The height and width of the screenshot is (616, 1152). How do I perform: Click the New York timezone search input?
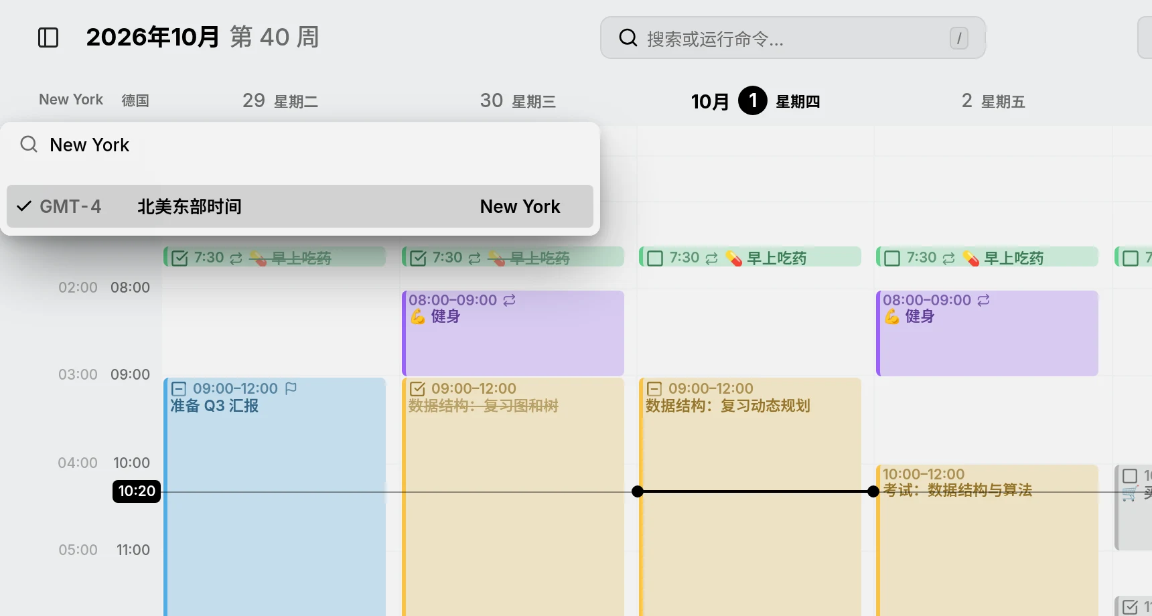pos(300,145)
